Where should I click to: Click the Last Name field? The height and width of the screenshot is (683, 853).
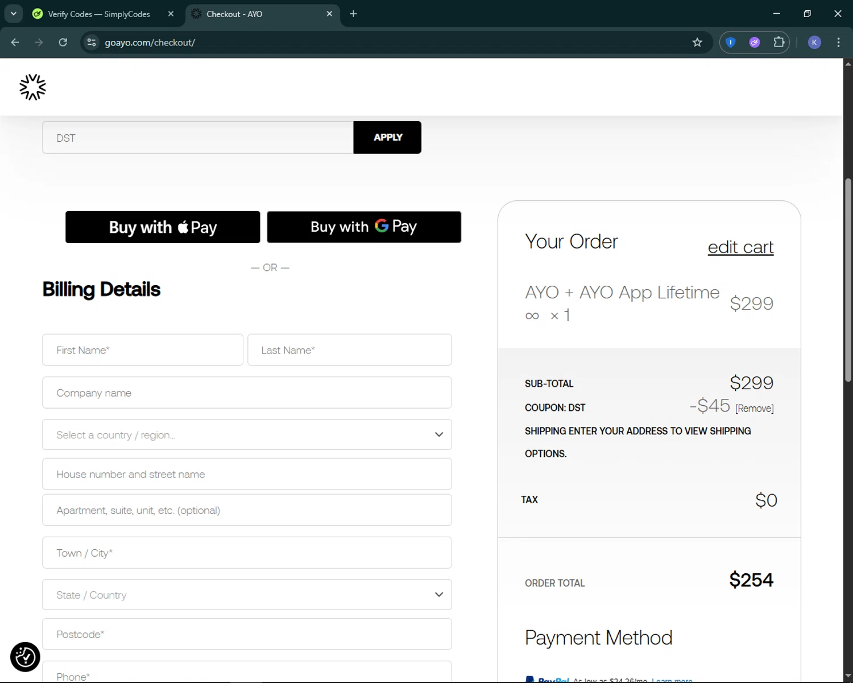coord(350,350)
